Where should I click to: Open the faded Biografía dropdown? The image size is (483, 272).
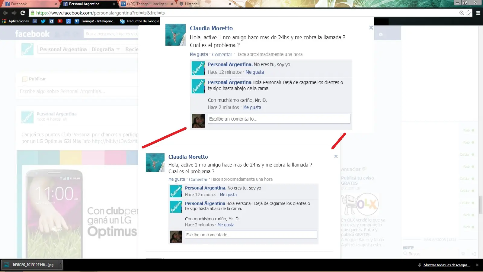(x=106, y=49)
